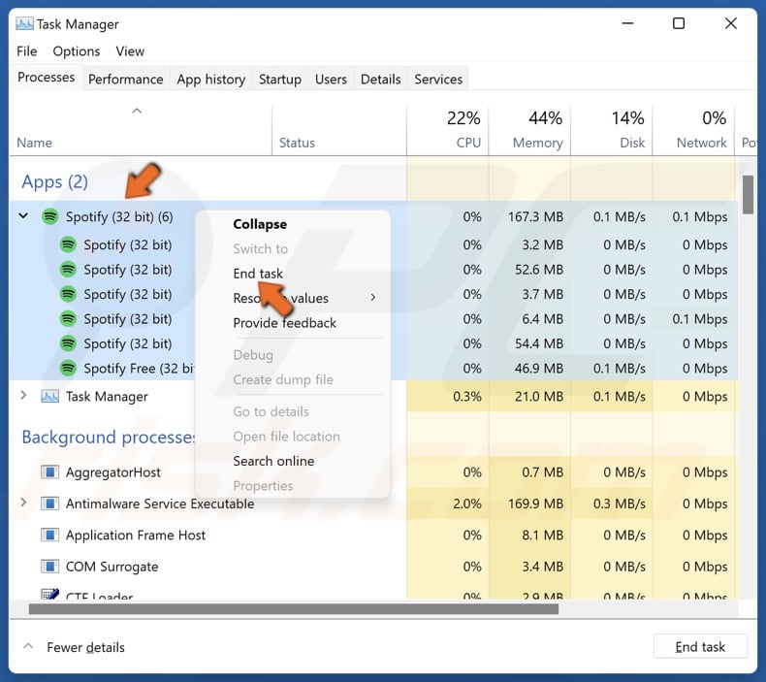Screen dimensions: 766x682
Task: Collapse the Spotify (32 bit) process group
Action: click(23, 215)
